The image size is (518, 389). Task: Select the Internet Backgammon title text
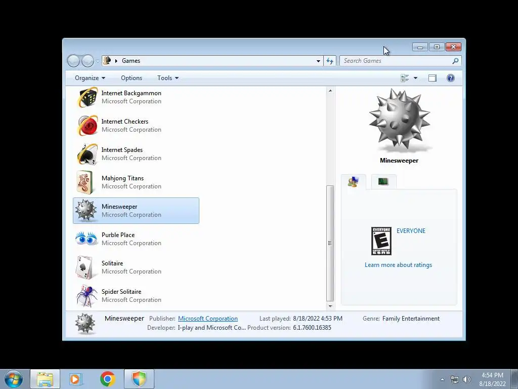pyautogui.click(x=131, y=93)
